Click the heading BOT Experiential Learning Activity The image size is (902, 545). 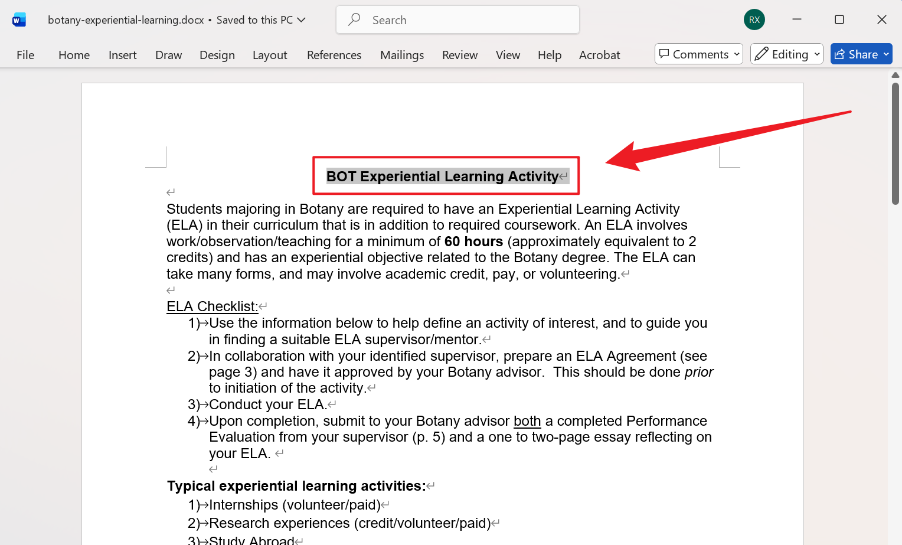[x=442, y=177]
